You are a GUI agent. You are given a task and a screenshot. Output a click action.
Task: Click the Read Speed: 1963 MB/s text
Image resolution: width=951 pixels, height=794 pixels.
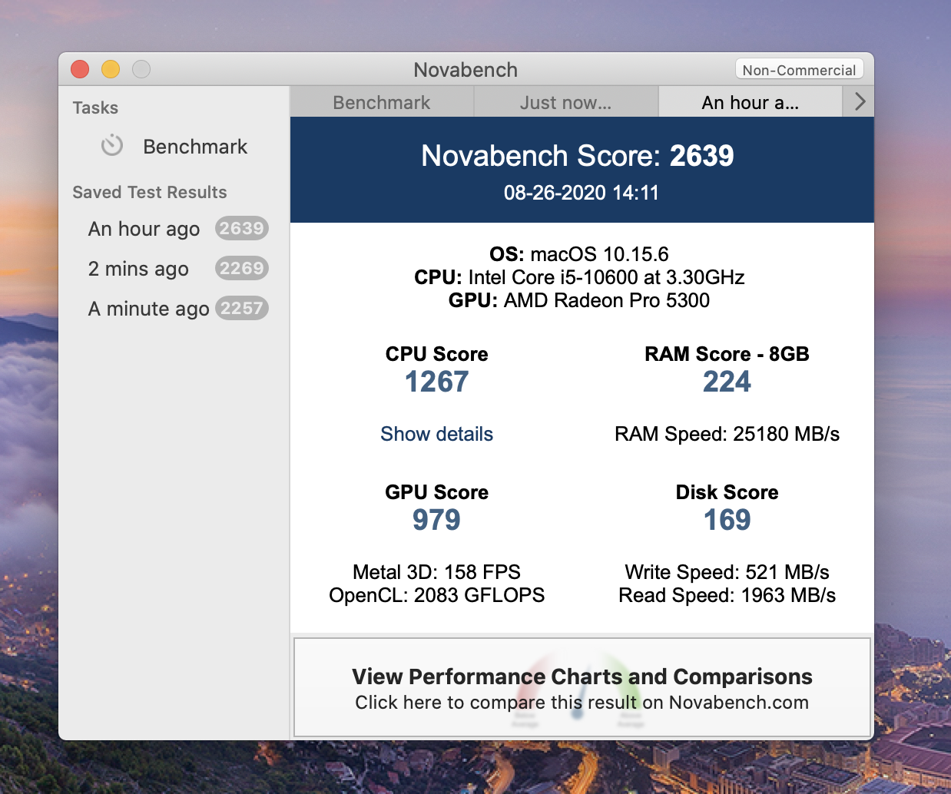727,595
